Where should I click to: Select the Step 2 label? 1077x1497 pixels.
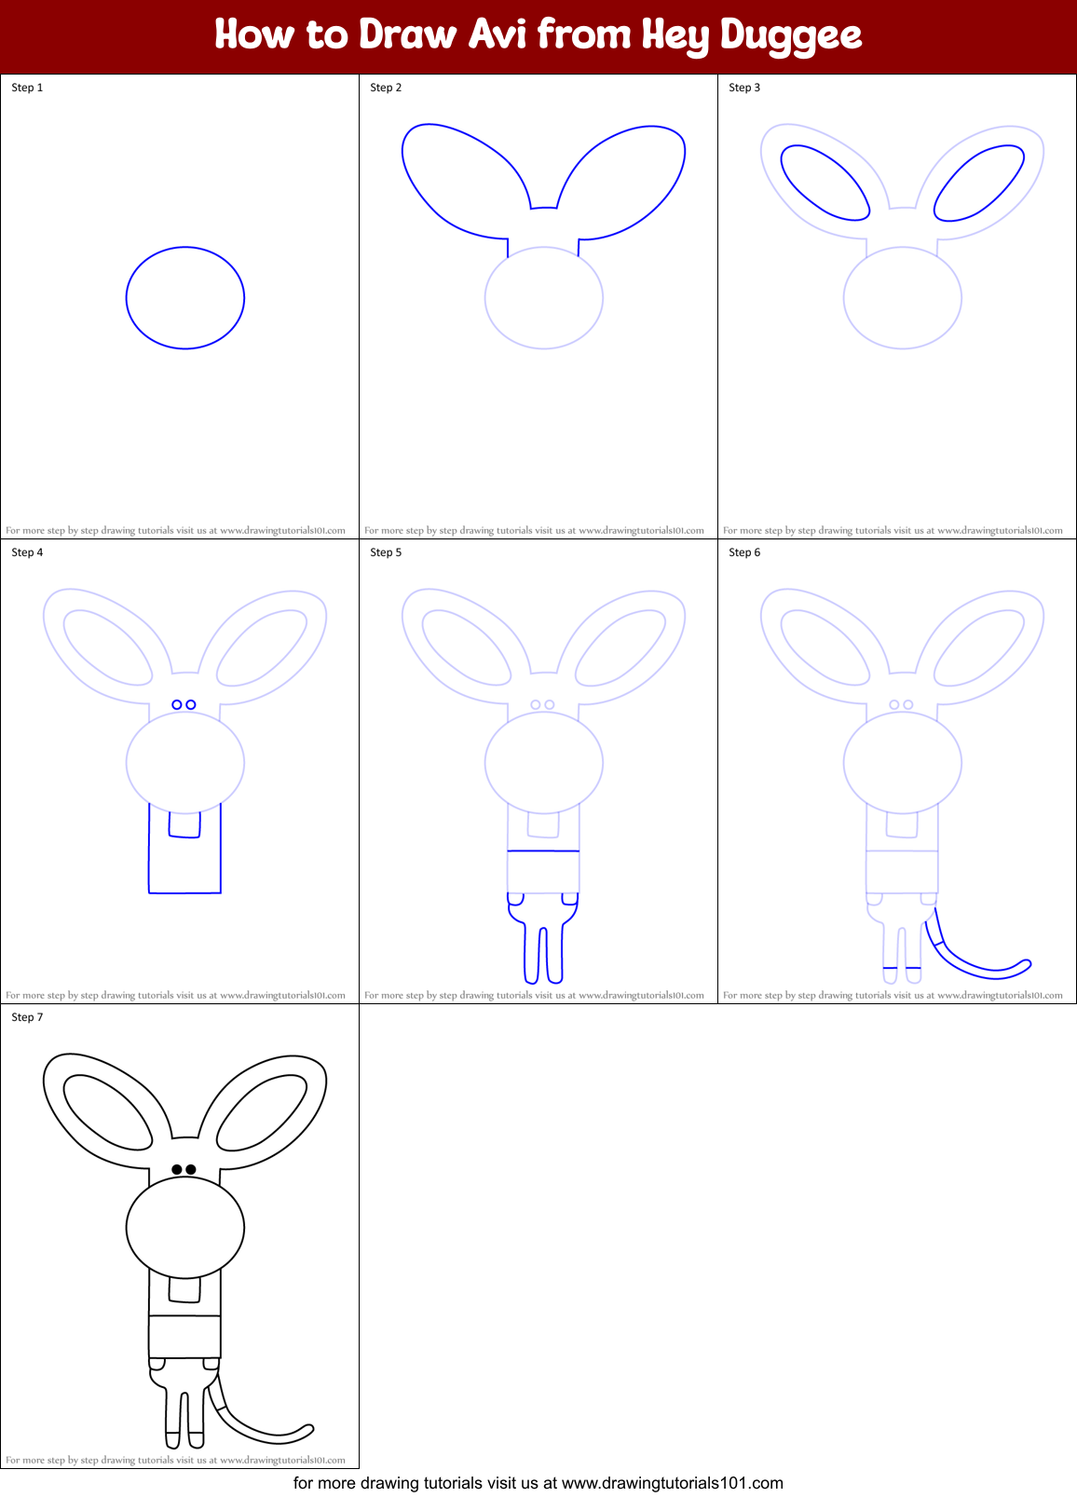tap(386, 88)
